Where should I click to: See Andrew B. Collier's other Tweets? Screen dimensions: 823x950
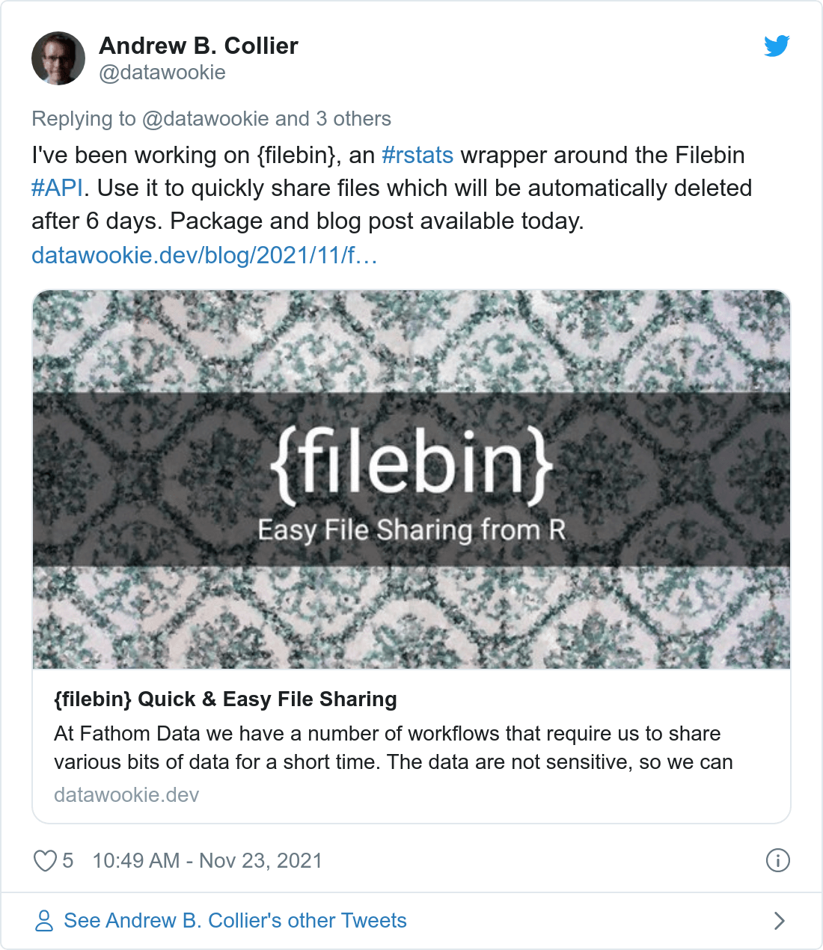coord(234,920)
